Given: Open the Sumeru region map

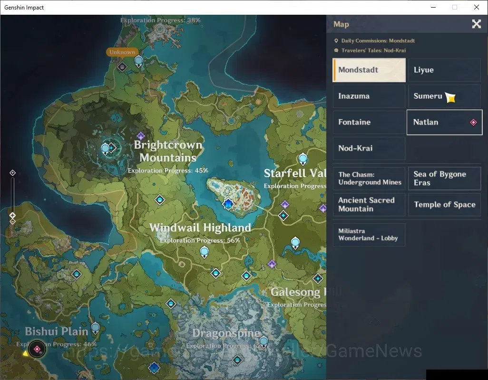Looking at the screenshot, I should 444,96.
